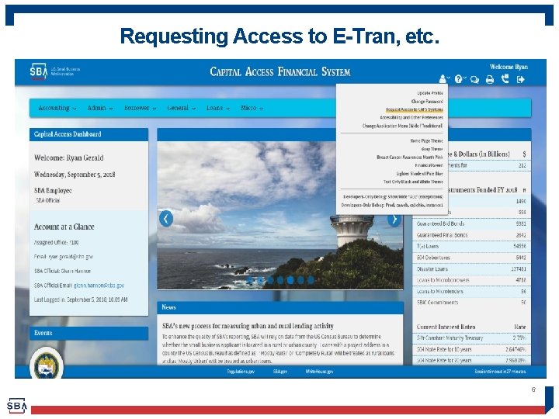This screenshot has width=559, height=419.
Task: Click the round seal emblem near Events
Action: point(47,364)
